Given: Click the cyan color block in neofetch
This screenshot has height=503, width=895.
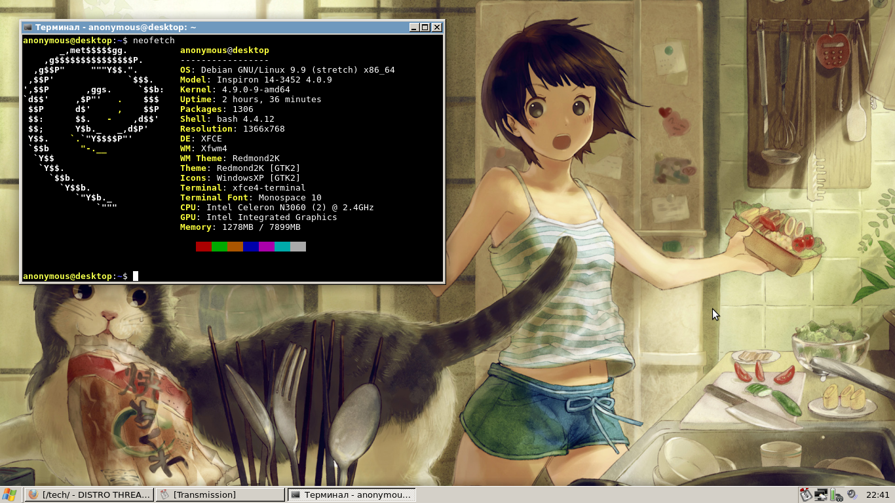Looking at the screenshot, I should [x=282, y=246].
